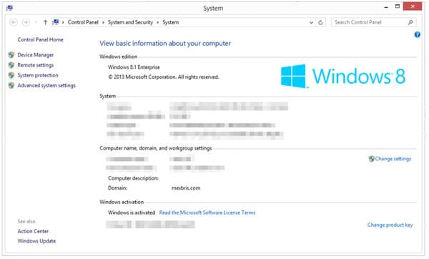429x259 pixels.
Task: Open Device Manager link
Action: [36, 55]
